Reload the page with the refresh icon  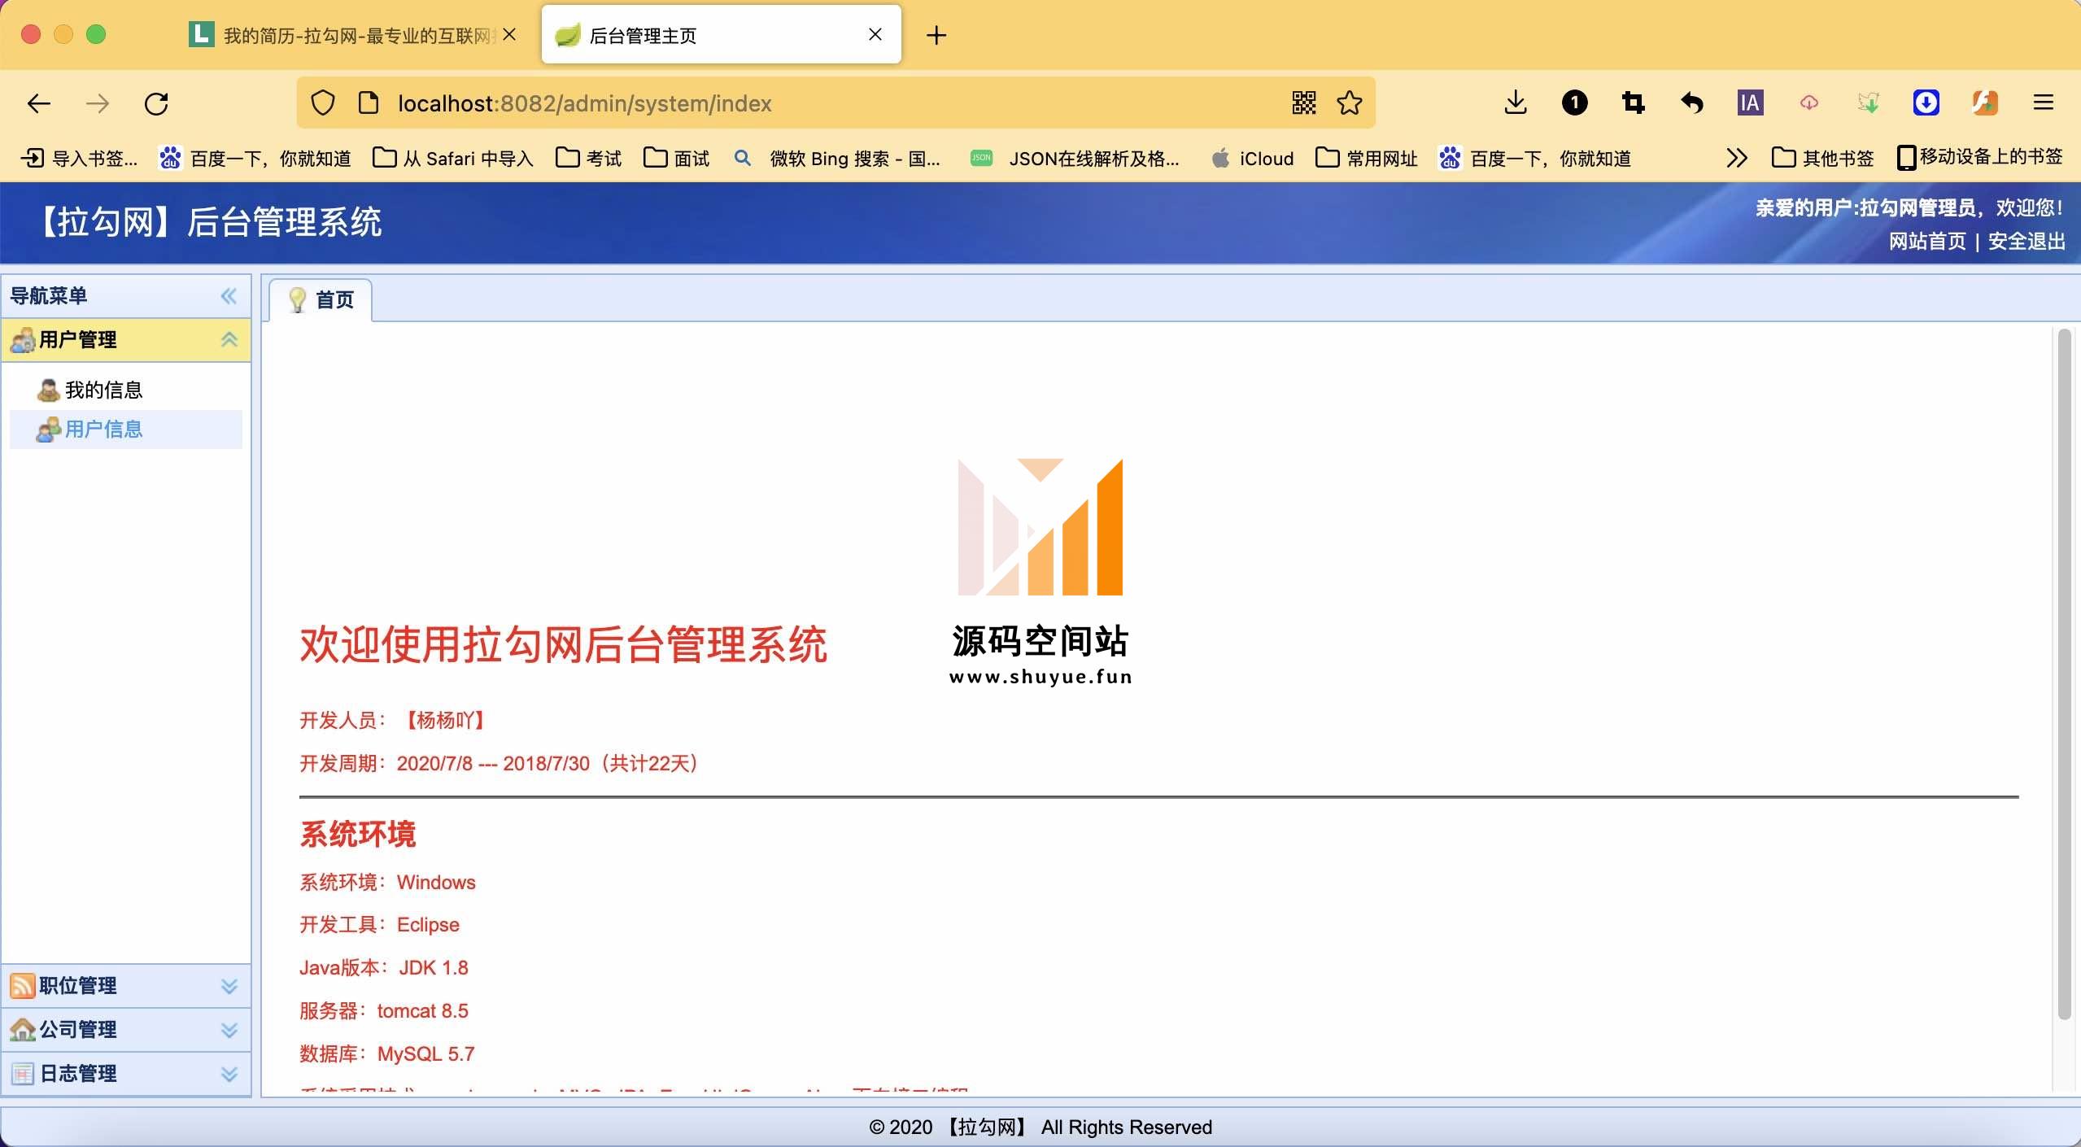click(x=156, y=103)
